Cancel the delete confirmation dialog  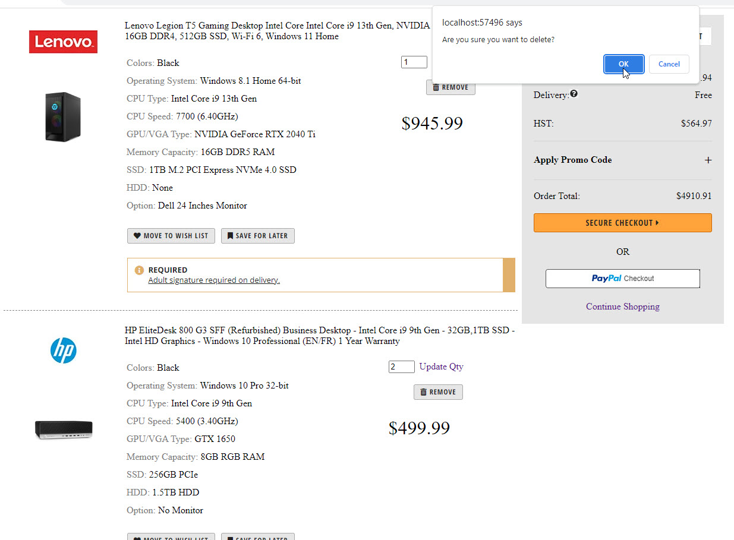point(669,64)
